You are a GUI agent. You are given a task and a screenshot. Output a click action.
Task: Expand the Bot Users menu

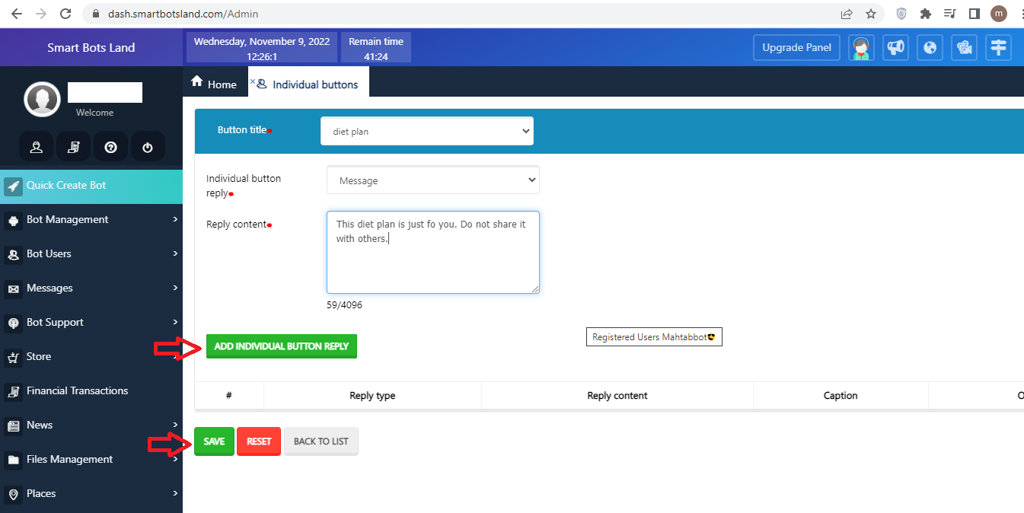[x=91, y=253]
